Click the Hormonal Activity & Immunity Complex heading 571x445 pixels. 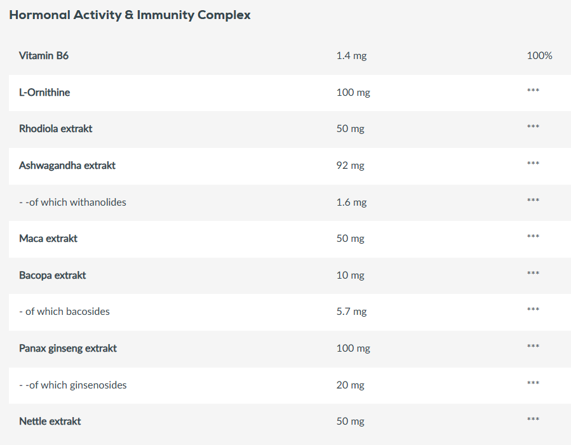click(x=130, y=15)
